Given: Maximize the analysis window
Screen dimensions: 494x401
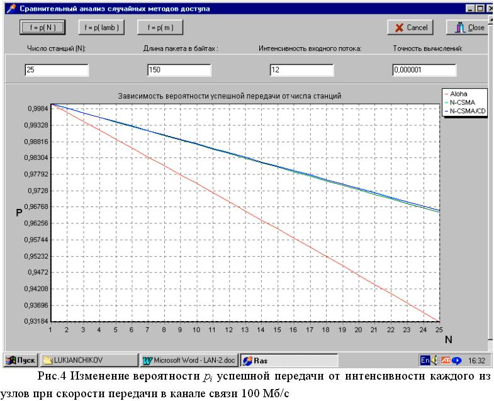Looking at the screenshot, I should click(480, 9).
